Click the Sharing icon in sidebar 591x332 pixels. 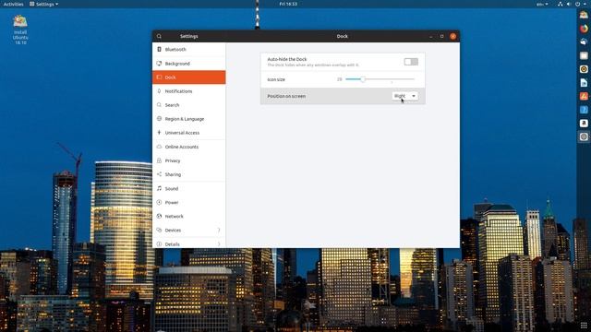tap(159, 174)
